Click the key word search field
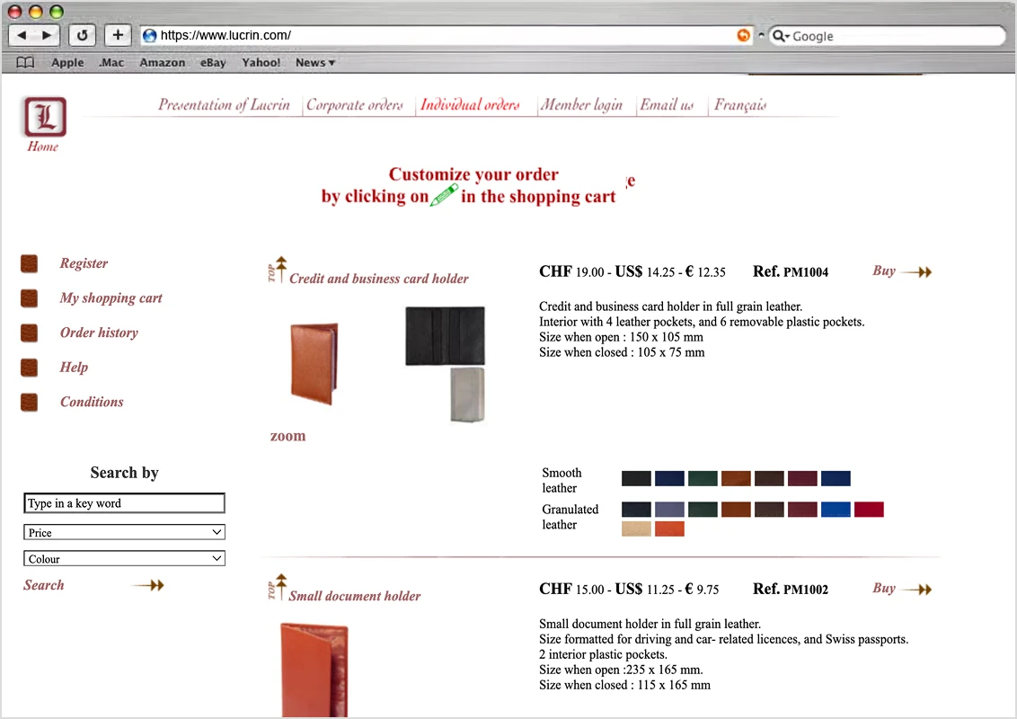Image resolution: width=1017 pixels, height=719 pixels. [x=125, y=503]
